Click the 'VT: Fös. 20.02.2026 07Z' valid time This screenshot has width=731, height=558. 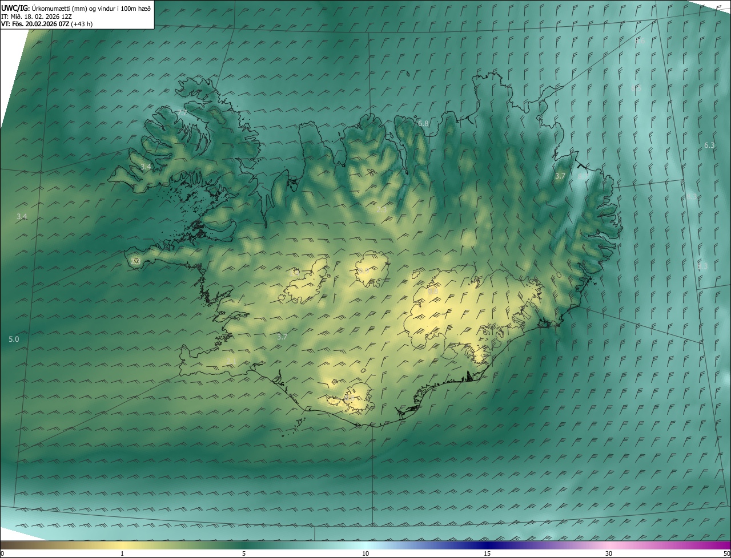tap(35, 24)
